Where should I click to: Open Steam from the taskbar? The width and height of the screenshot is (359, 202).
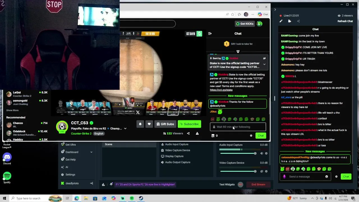point(141,198)
